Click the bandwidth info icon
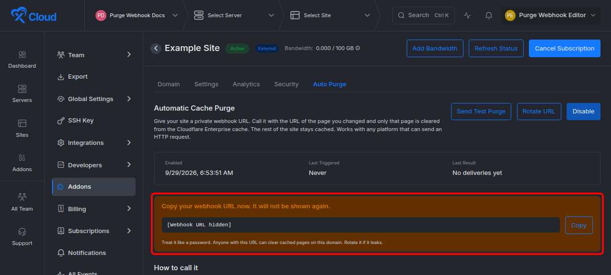 (358, 48)
